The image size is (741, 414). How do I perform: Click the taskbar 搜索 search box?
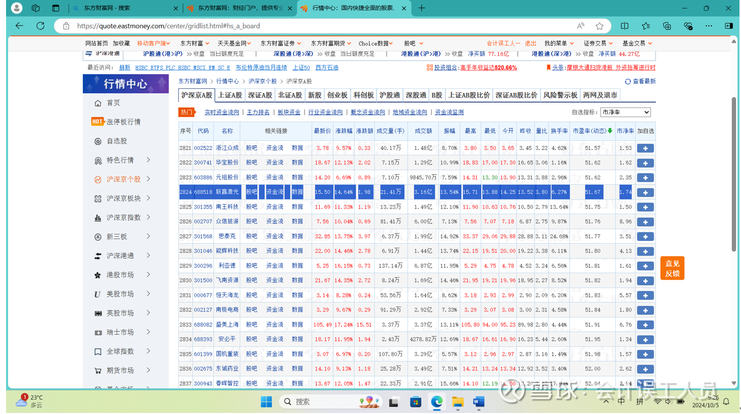[330, 402]
